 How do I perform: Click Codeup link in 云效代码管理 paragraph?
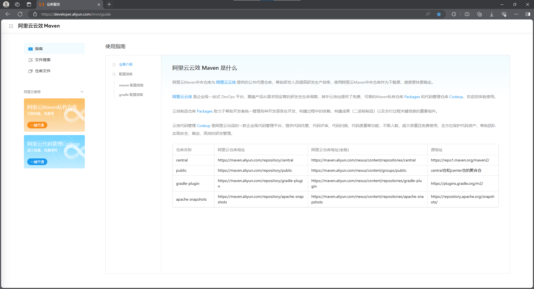coord(204,126)
